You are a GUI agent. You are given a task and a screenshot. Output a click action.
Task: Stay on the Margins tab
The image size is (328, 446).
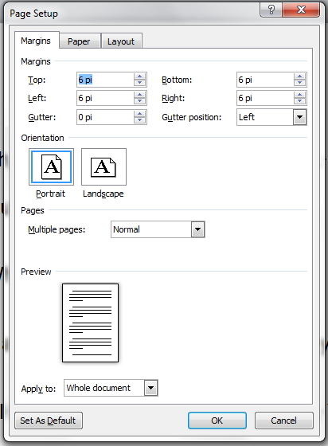coord(36,41)
